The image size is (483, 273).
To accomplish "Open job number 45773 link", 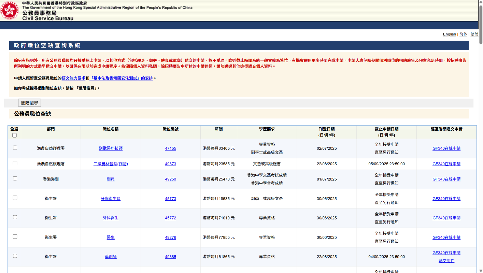I will coord(170,199).
